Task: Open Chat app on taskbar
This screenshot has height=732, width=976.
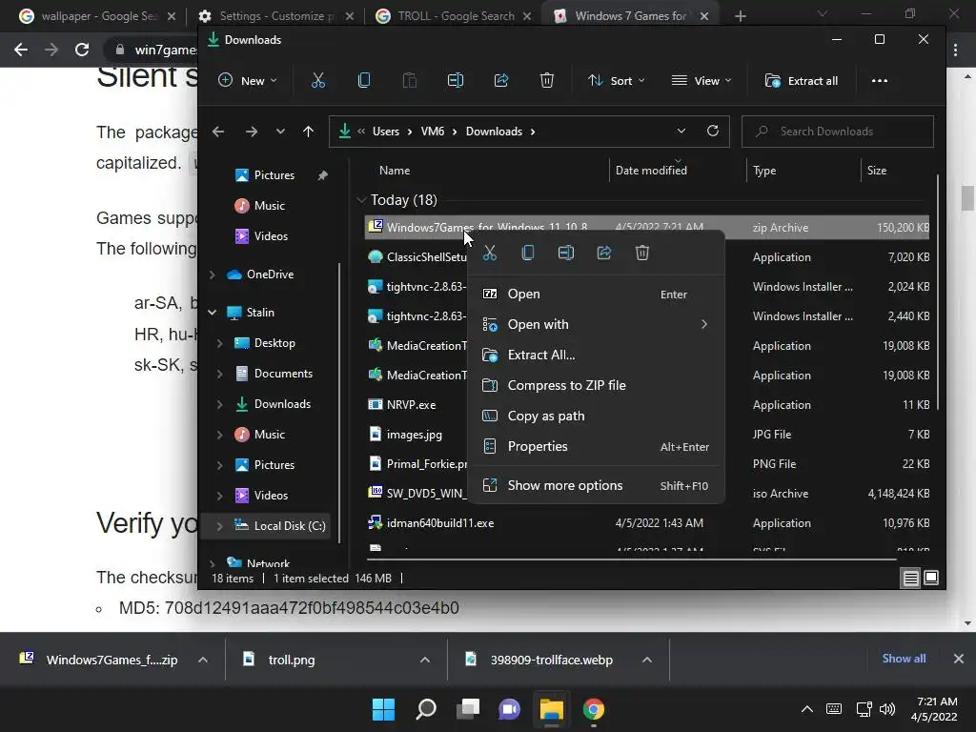Action: tap(509, 709)
